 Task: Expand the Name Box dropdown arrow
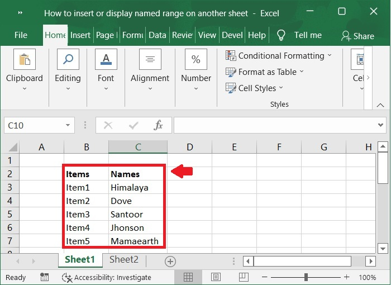(68, 125)
